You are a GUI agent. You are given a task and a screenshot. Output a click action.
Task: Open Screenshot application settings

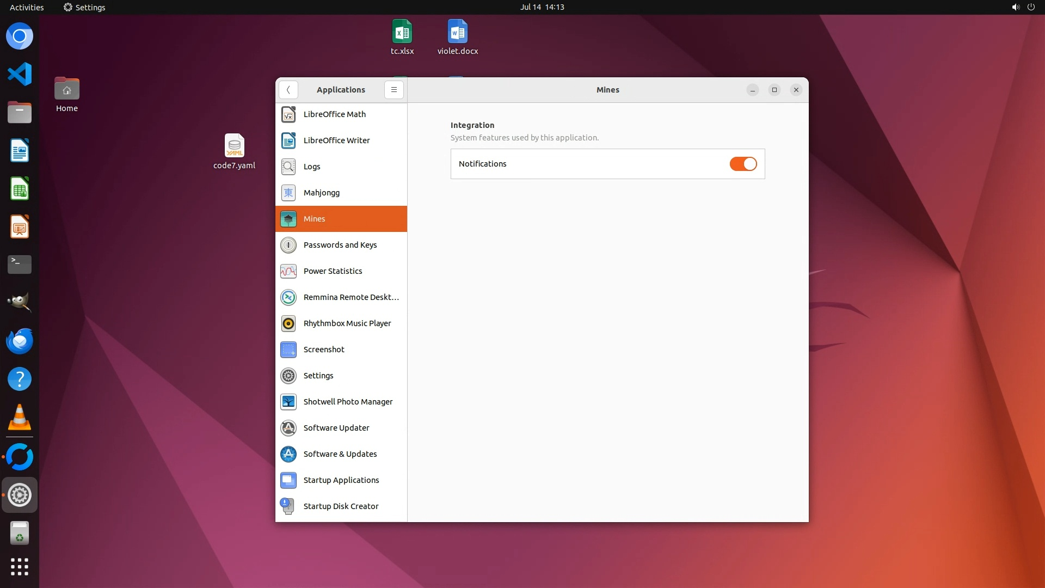(x=341, y=350)
